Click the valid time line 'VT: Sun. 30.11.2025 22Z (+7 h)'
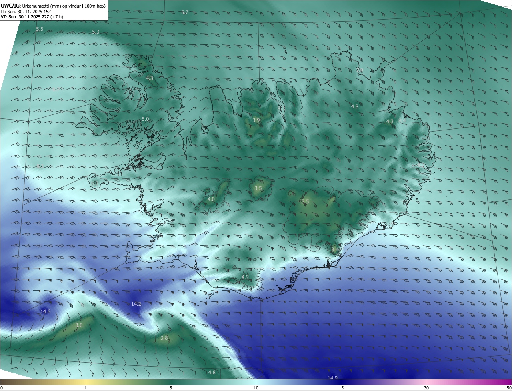This screenshot has height=391, width=512. [x=32, y=17]
